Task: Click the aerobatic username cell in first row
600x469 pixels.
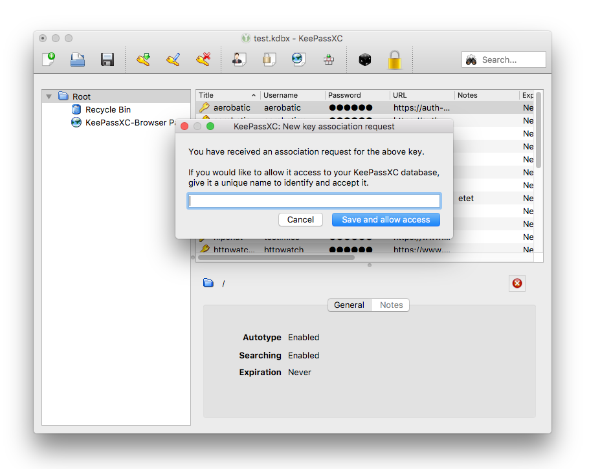Action: pos(282,108)
